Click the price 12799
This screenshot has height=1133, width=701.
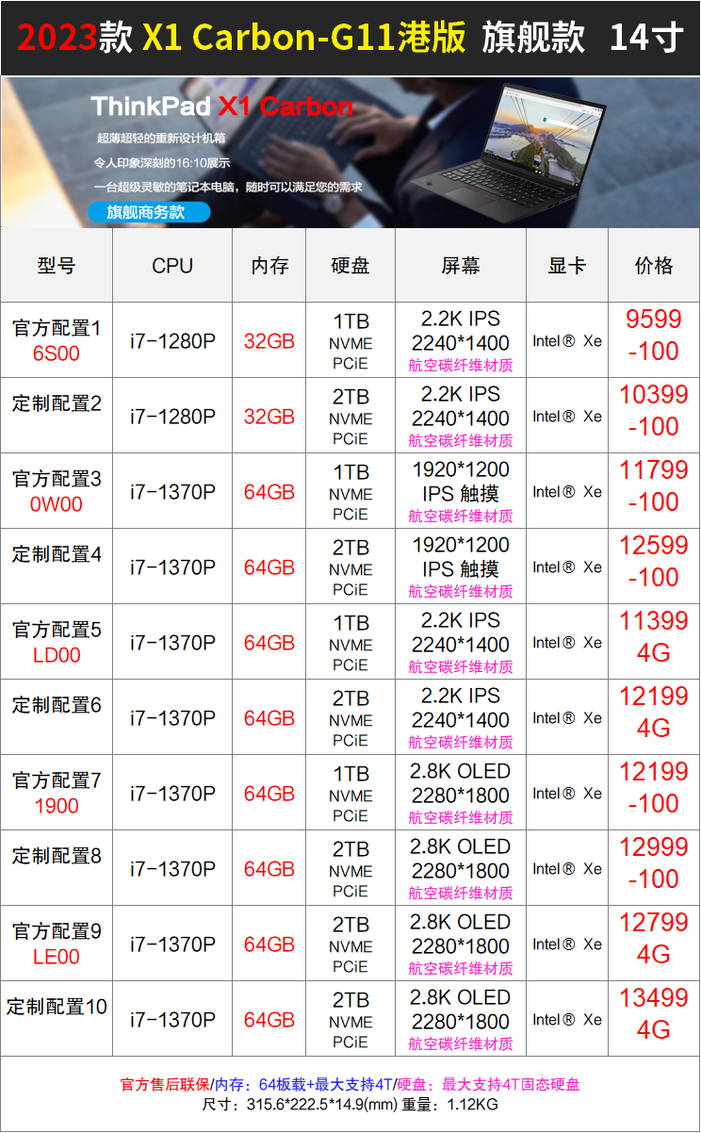654,922
